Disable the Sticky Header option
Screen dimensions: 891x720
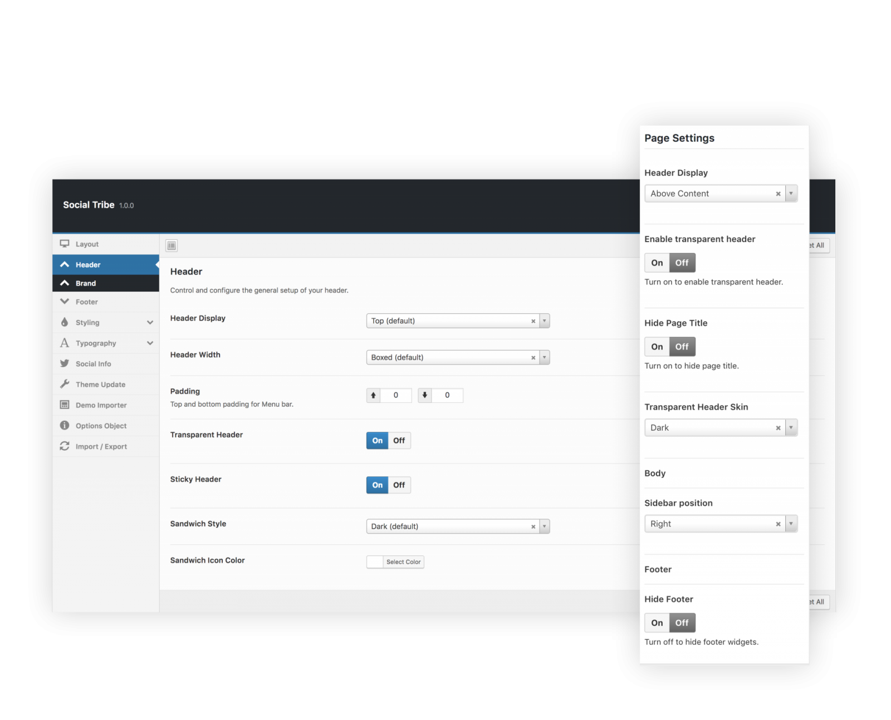click(398, 485)
